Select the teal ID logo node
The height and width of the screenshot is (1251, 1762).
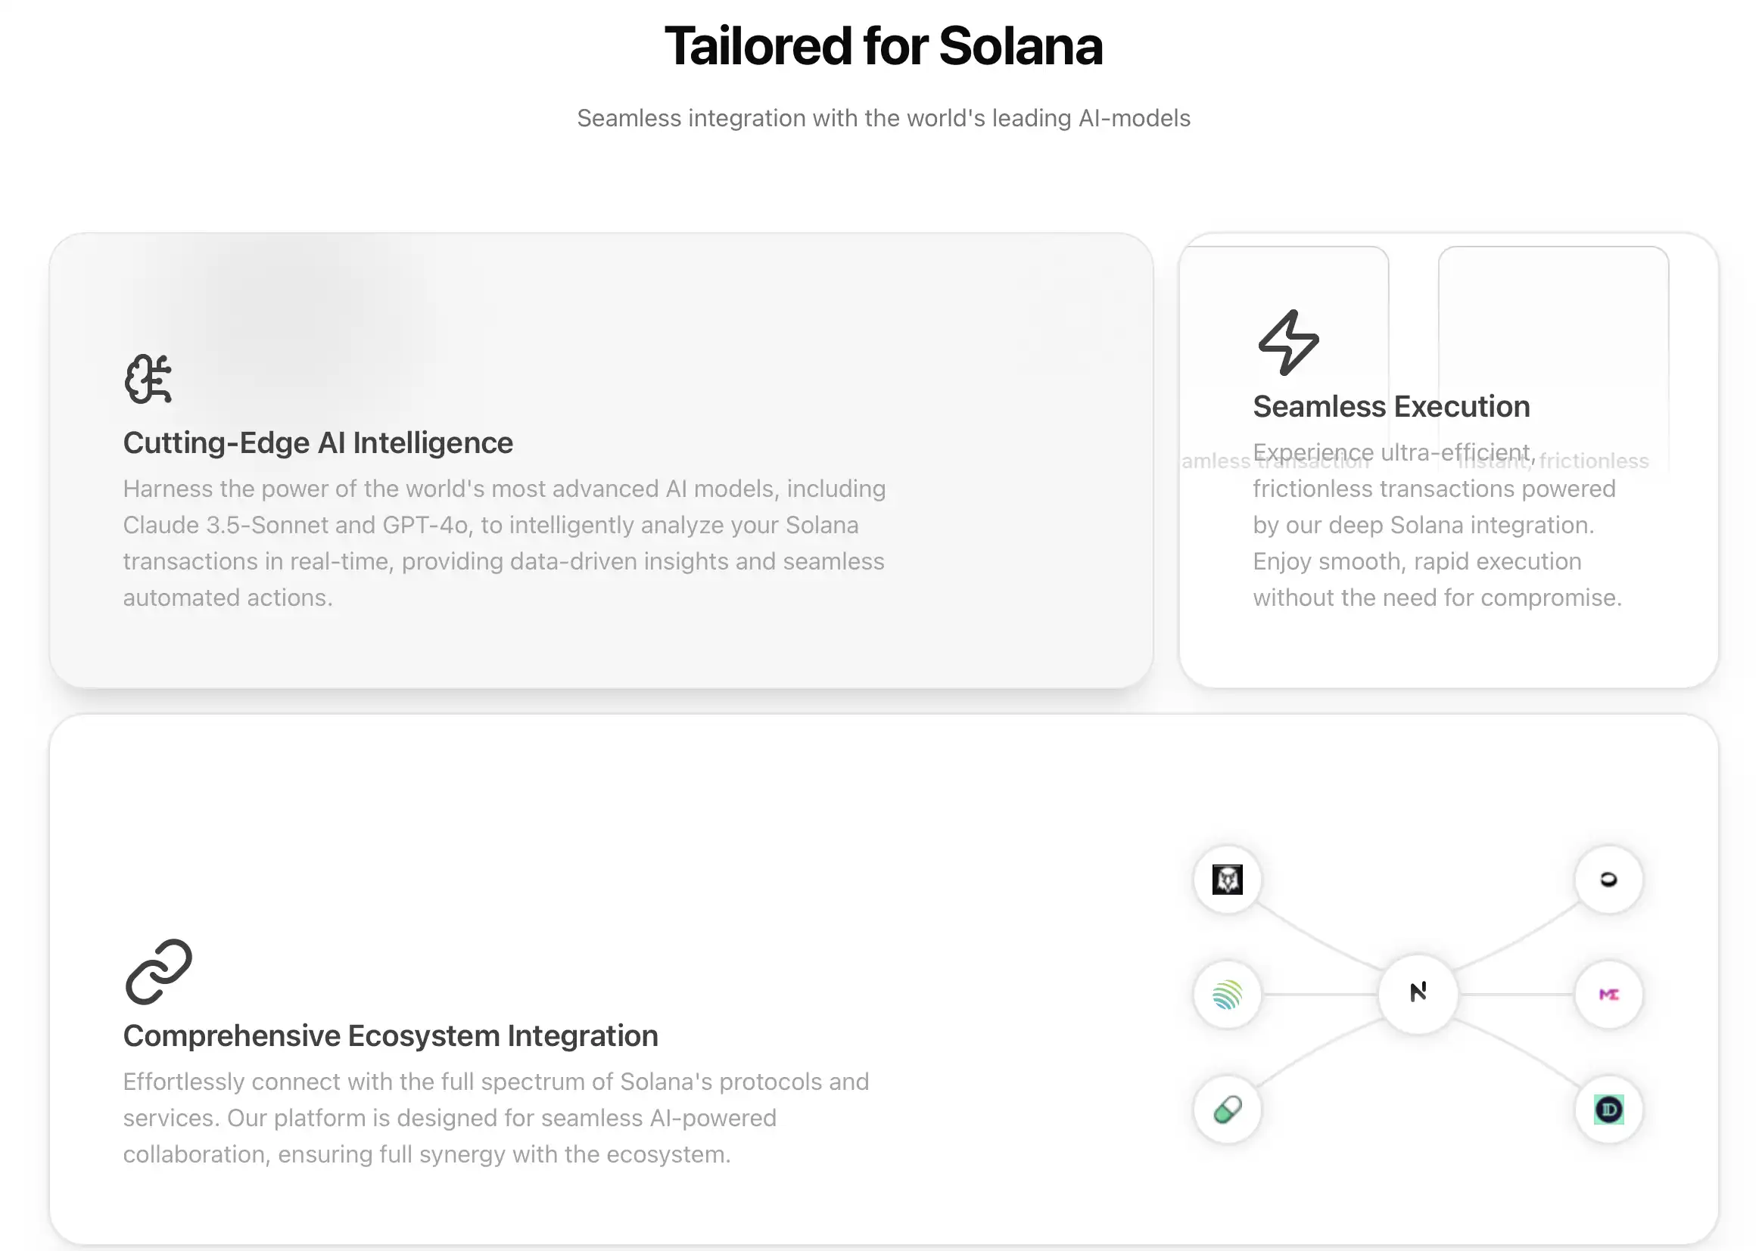(1608, 1110)
